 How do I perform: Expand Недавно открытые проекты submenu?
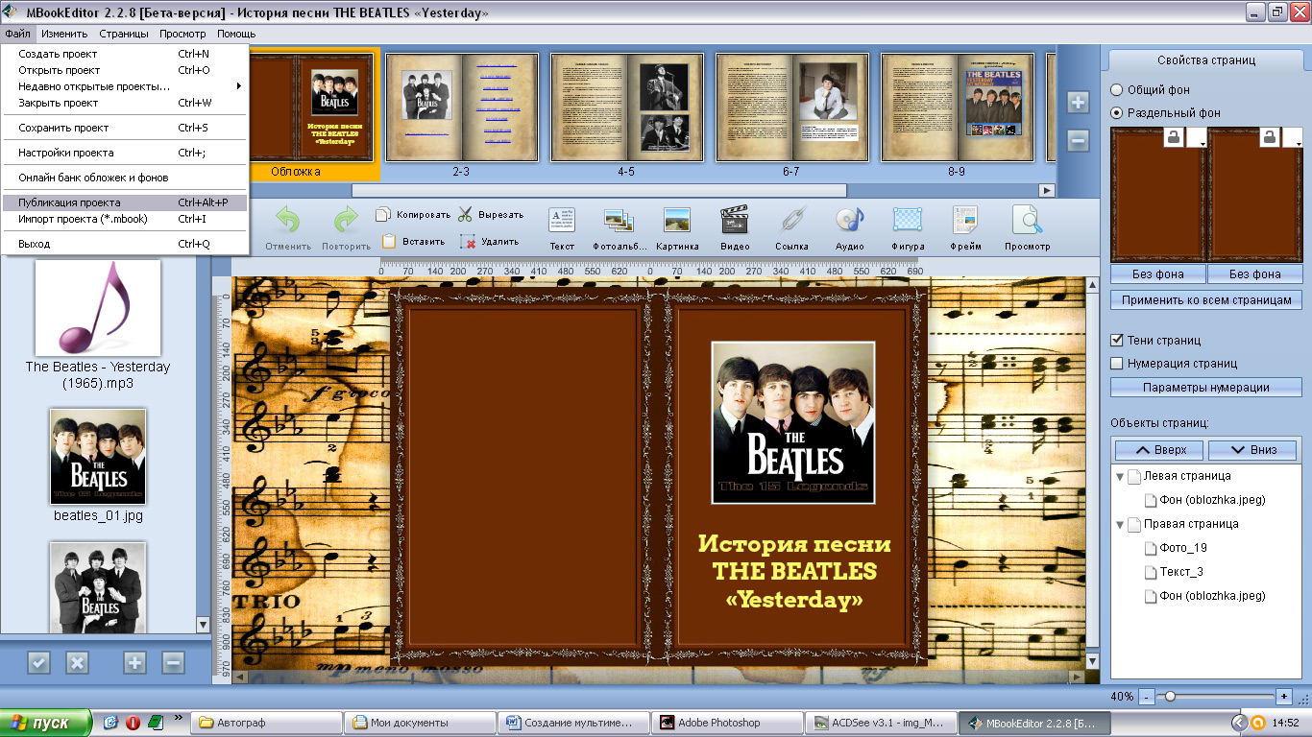(125, 86)
